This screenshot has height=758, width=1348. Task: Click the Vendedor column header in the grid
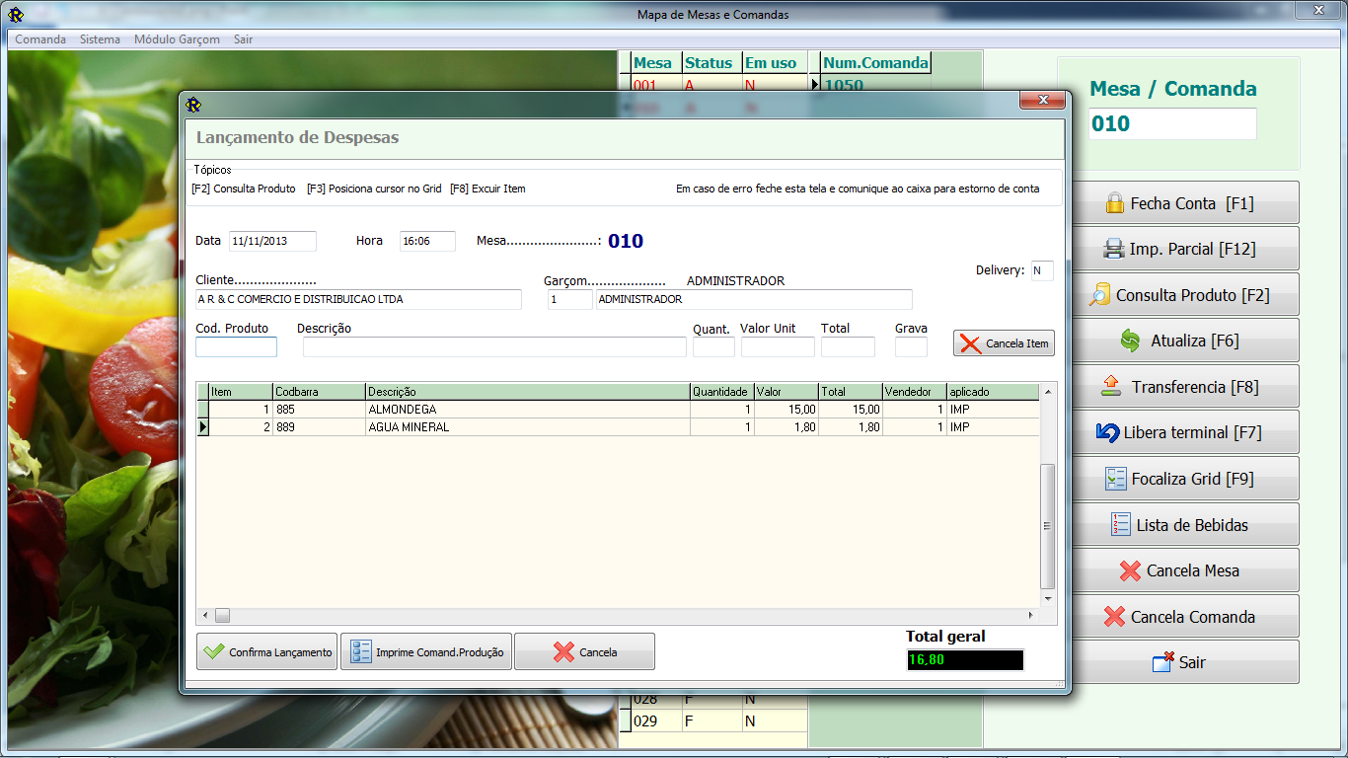point(914,392)
